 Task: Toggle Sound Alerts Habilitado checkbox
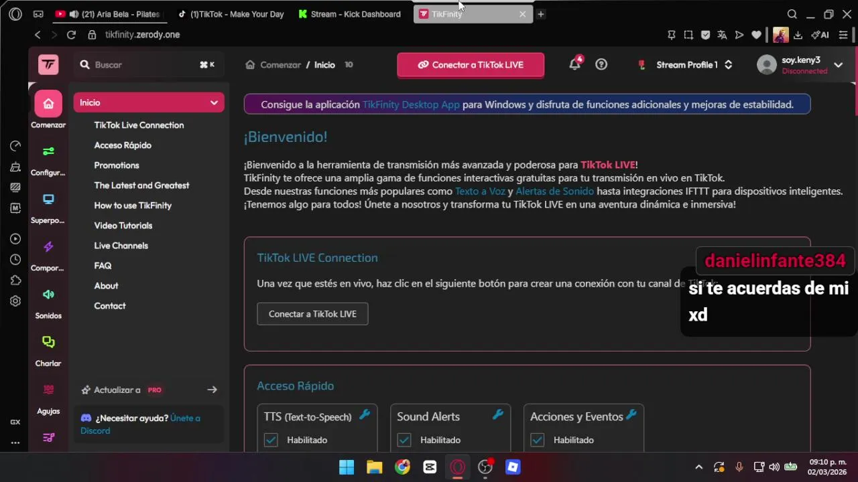[x=404, y=440]
